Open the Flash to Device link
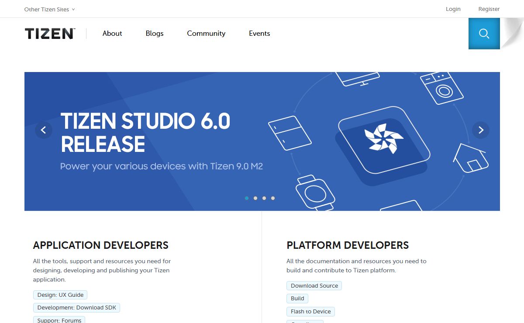The height and width of the screenshot is (323, 524). click(x=311, y=312)
